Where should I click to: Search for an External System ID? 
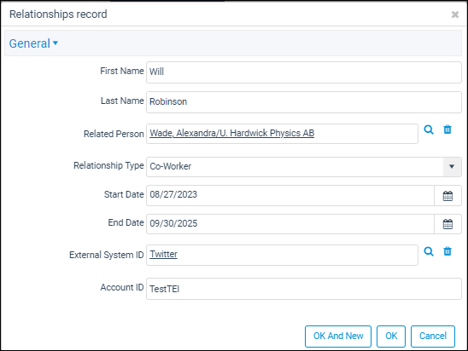click(x=429, y=251)
